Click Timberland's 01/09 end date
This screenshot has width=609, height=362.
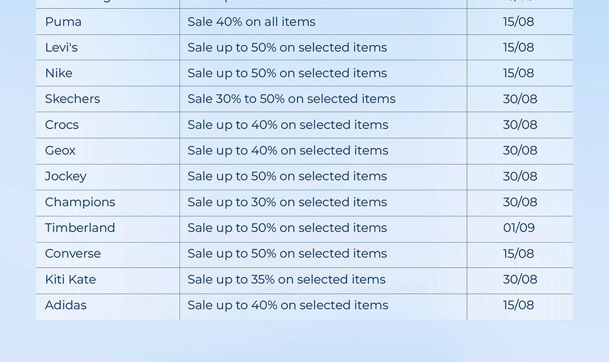pyautogui.click(x=519, y=228)
